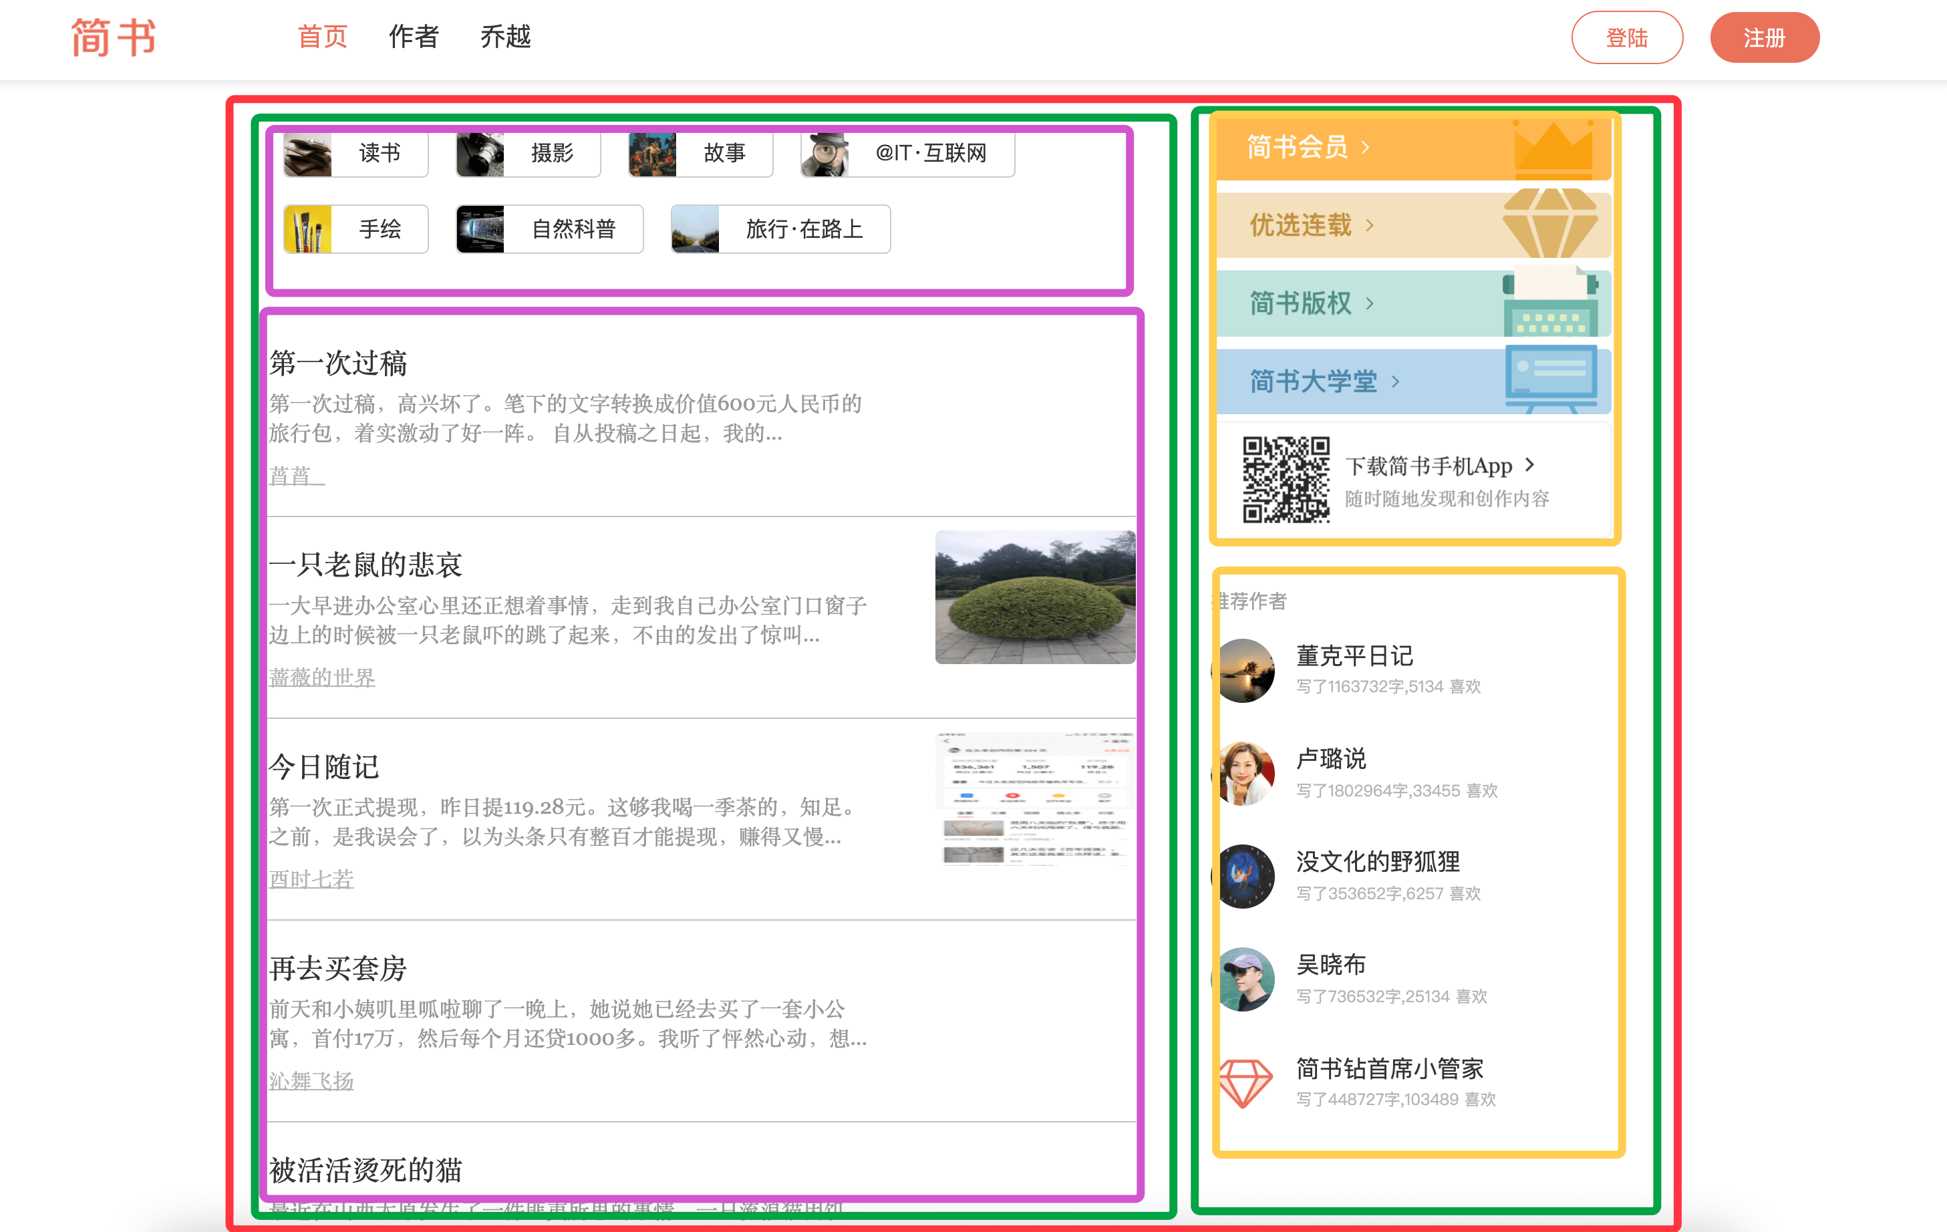Image resolution: width=1947 pixels, height=1232 pixels.
Task: Open author link 菖菖_
Action: pos(296,475)
